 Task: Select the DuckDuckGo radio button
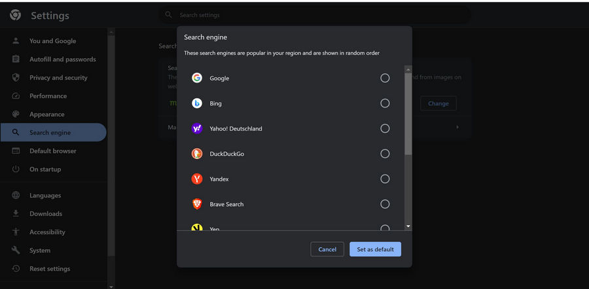pos(385,154)
